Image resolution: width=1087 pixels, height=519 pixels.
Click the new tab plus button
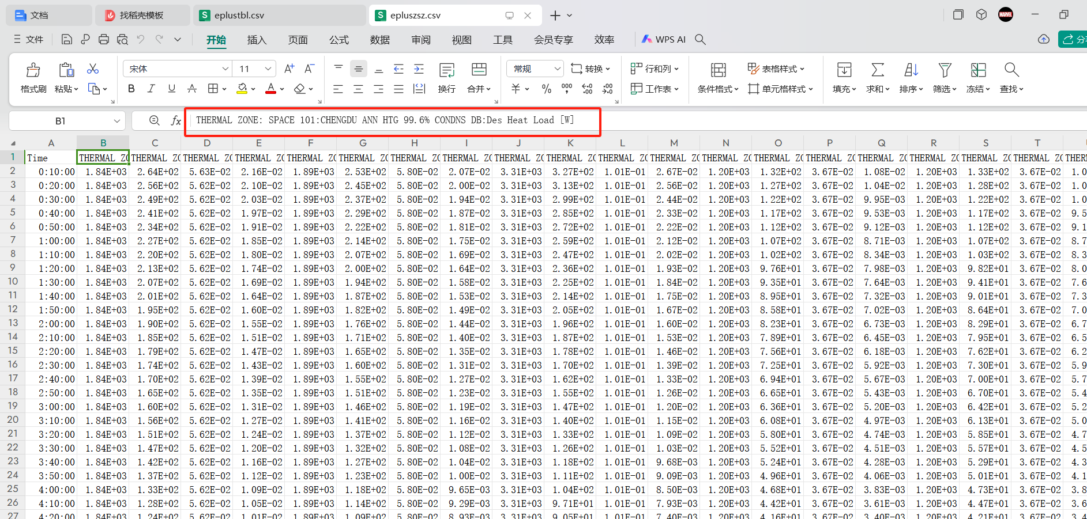tap(555, 16)
